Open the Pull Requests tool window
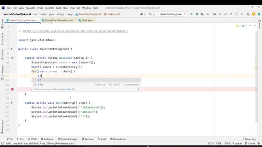The height and width of the screenshot is (147, 262). 2,73
